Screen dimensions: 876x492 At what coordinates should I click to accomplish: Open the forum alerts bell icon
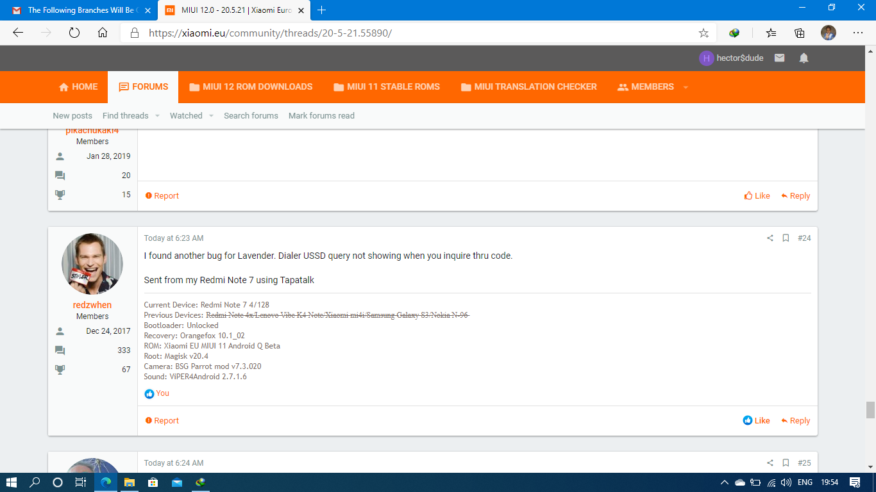pos(804,58)
